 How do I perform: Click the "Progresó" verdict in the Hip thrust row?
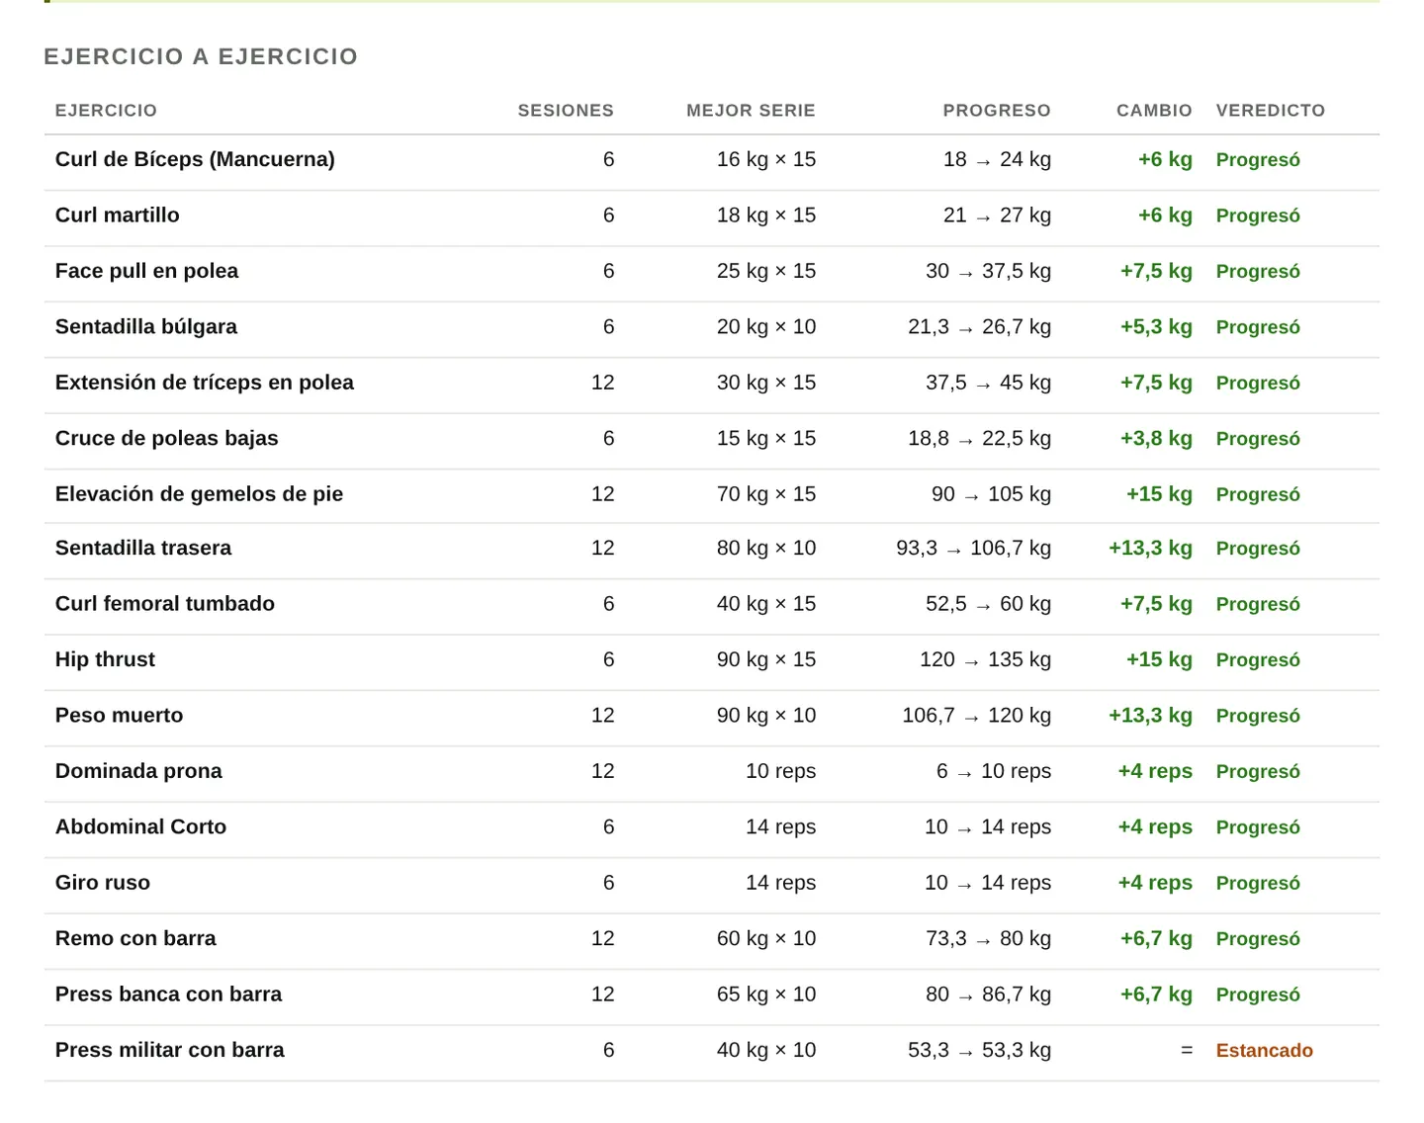click(1258, 659)
